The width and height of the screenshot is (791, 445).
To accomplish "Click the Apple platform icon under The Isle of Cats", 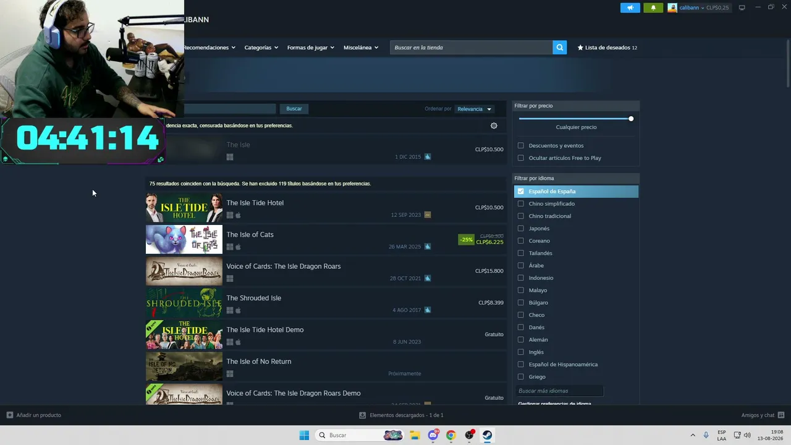I will (238, 247).
